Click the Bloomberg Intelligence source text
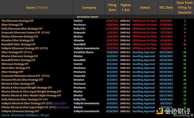 25,115
